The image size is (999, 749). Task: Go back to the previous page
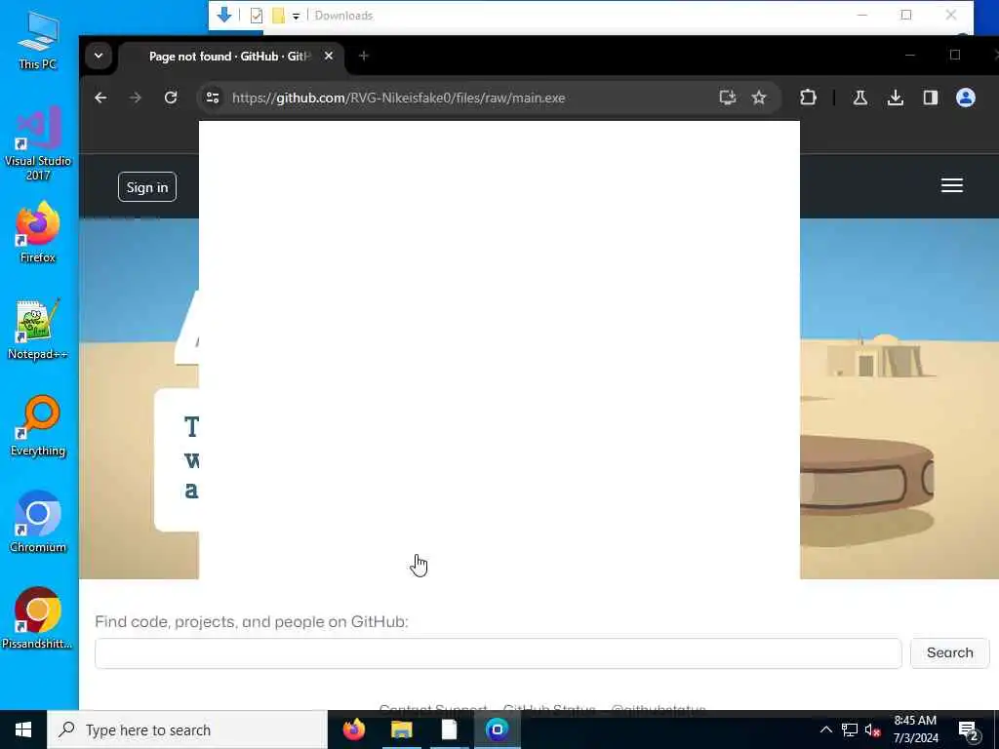[100, 98]
